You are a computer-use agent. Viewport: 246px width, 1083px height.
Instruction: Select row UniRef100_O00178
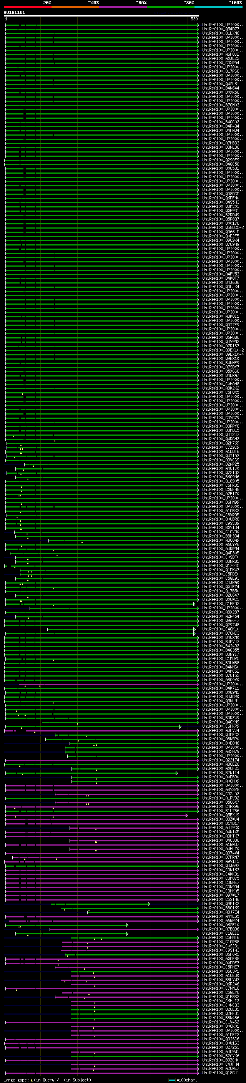pos(221,224)
